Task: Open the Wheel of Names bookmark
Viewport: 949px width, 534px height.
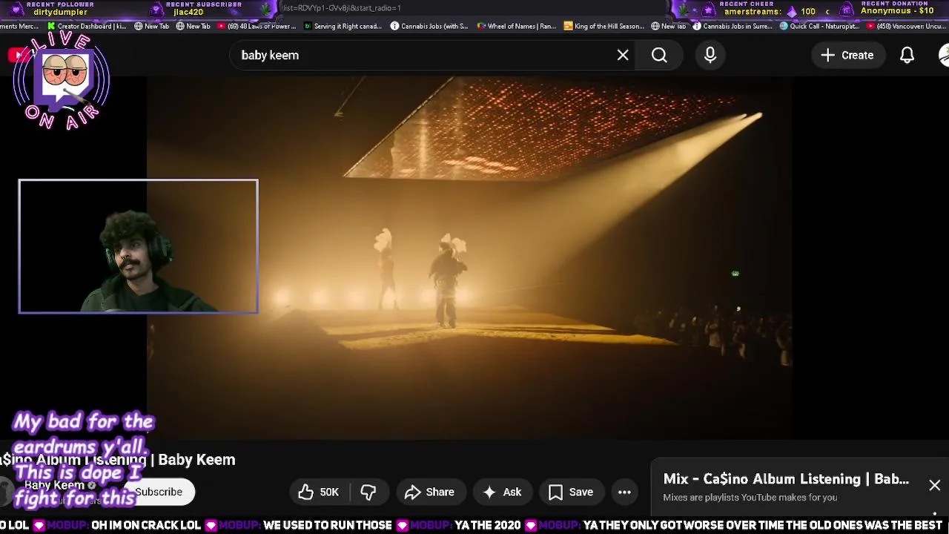Action: (x=516, y=26)
